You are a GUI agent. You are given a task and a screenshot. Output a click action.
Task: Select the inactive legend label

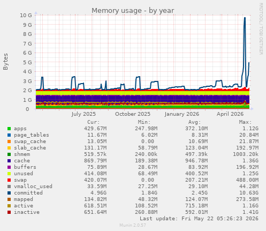27,212
